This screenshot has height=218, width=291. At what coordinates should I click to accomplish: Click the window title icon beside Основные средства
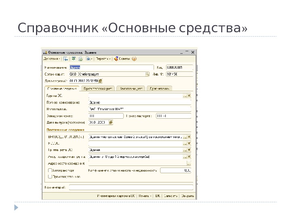[45, 52]
